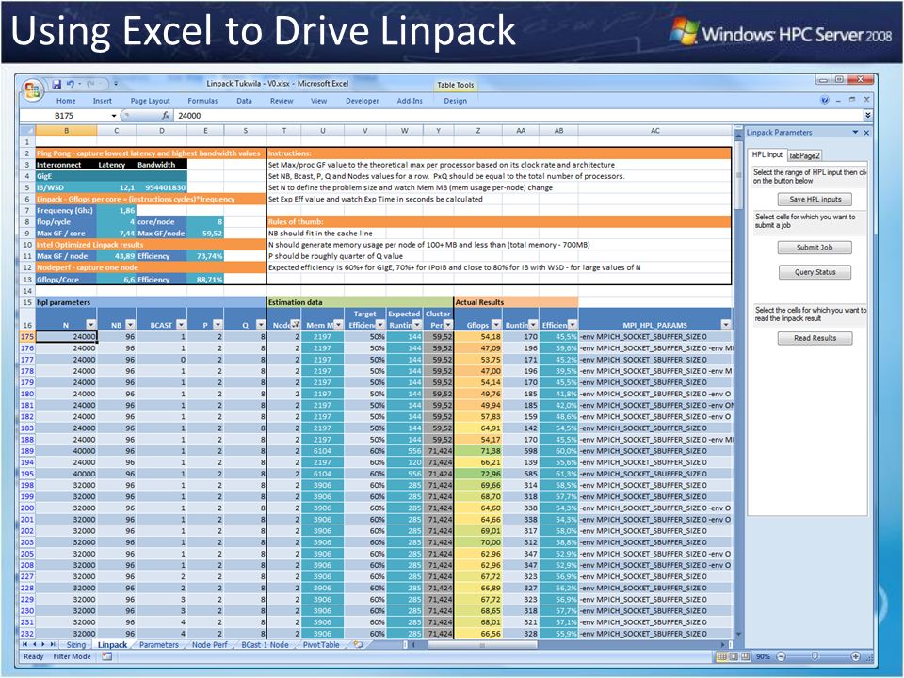
Task: Open filter dropdown for Mem MB column
Action: (338, 325)
